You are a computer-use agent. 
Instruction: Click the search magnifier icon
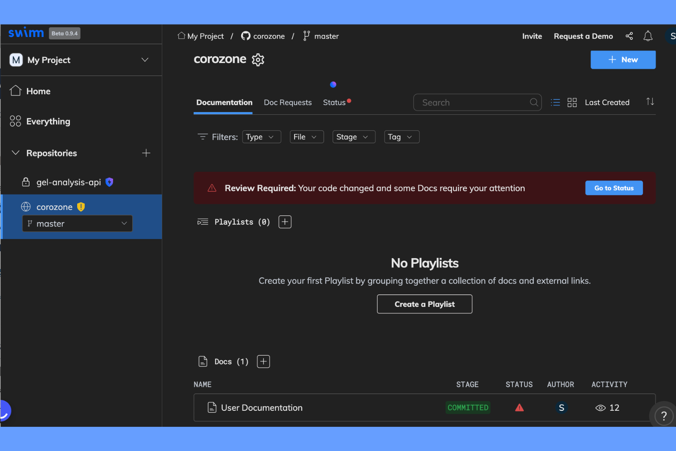(x=533, y=102)
